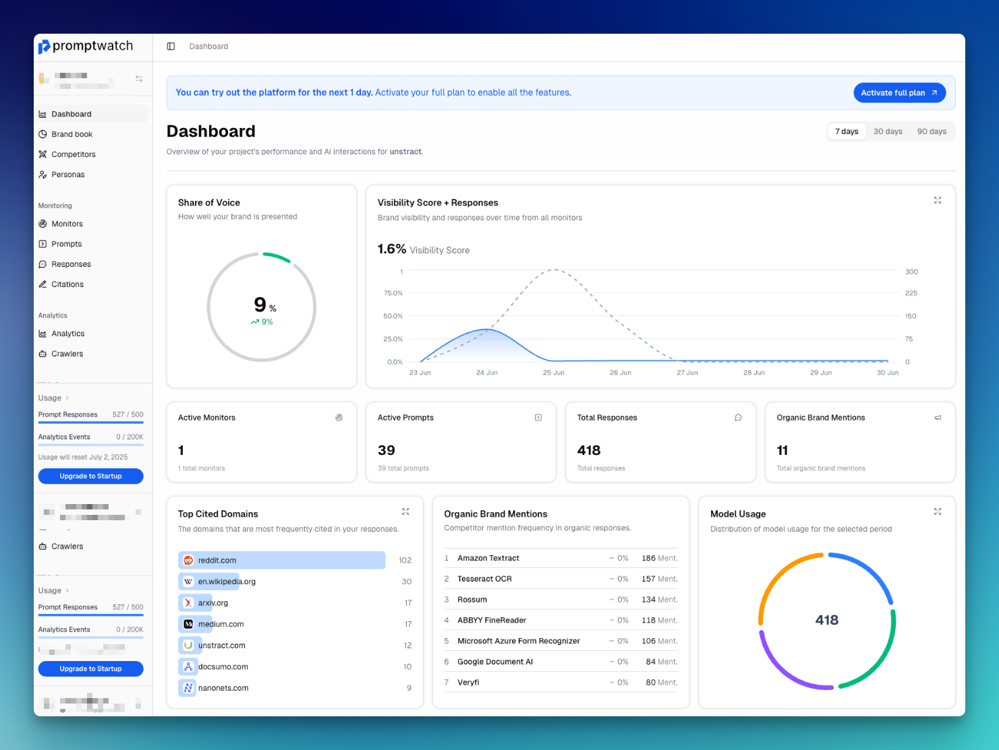Click the medium.com domain name

221,624
